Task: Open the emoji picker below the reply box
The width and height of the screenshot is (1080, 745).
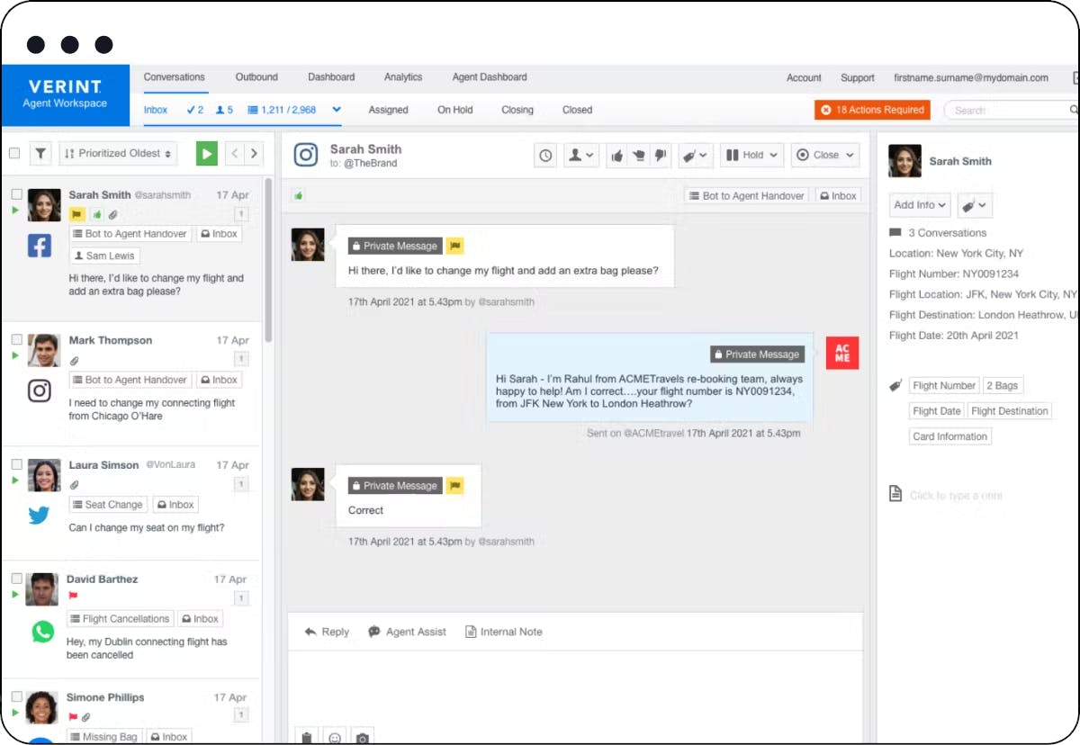Action: pyautogui.click(x=334, y=736)
